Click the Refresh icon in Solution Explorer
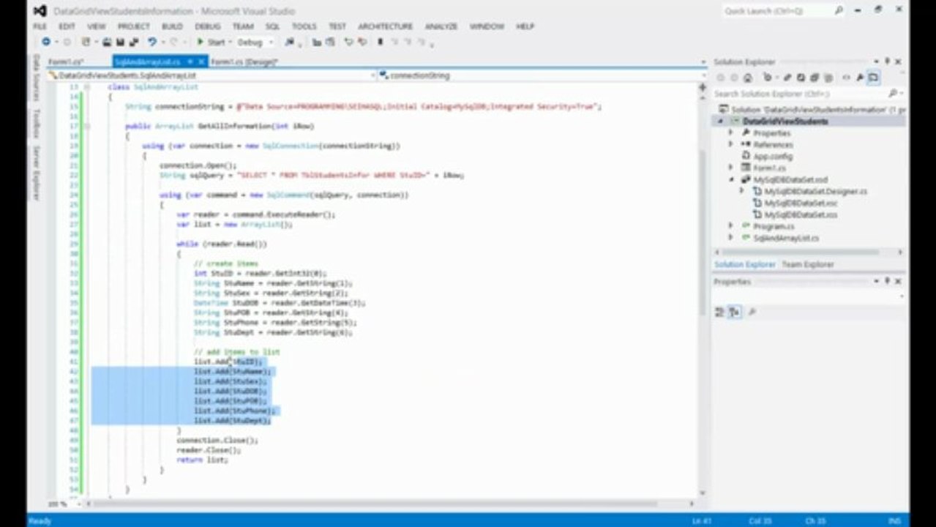The image size is (936, 527). coord(801,78)
